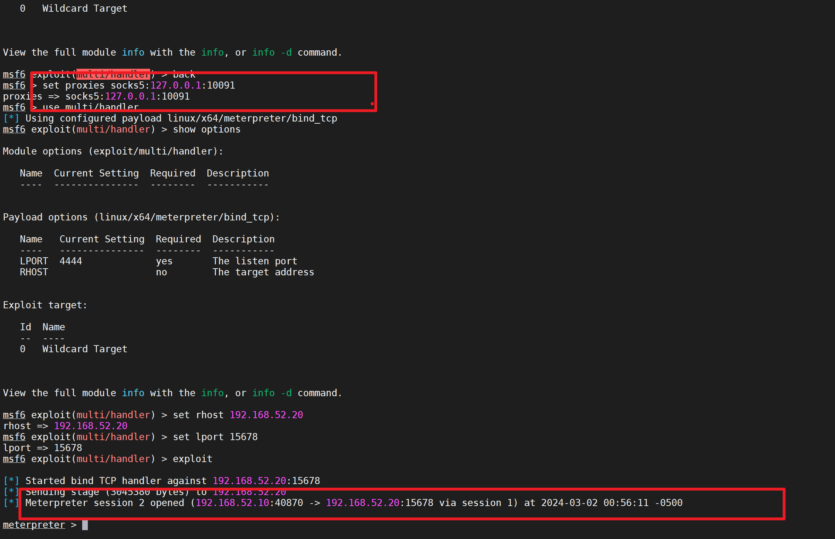The image size is (835, 539).
Task: Click the small red dot in top red box
Action: pyautogui.click(x=372, y=104)
